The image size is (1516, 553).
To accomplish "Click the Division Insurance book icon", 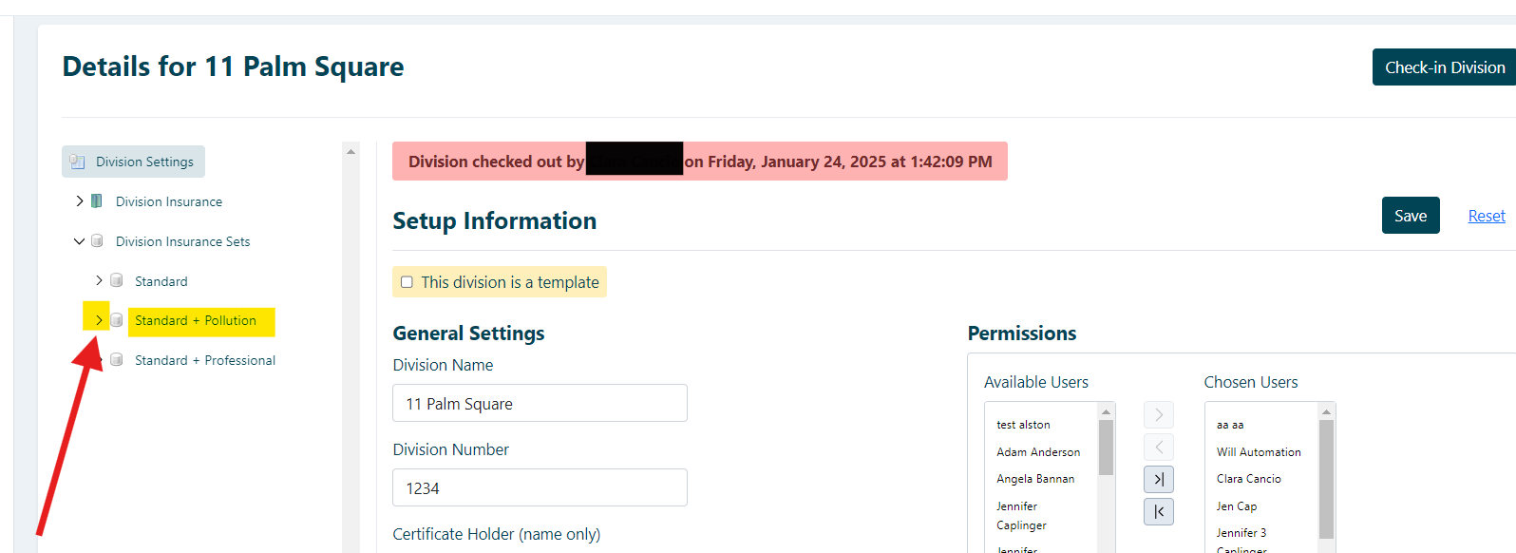I will (x=97, y=201).
